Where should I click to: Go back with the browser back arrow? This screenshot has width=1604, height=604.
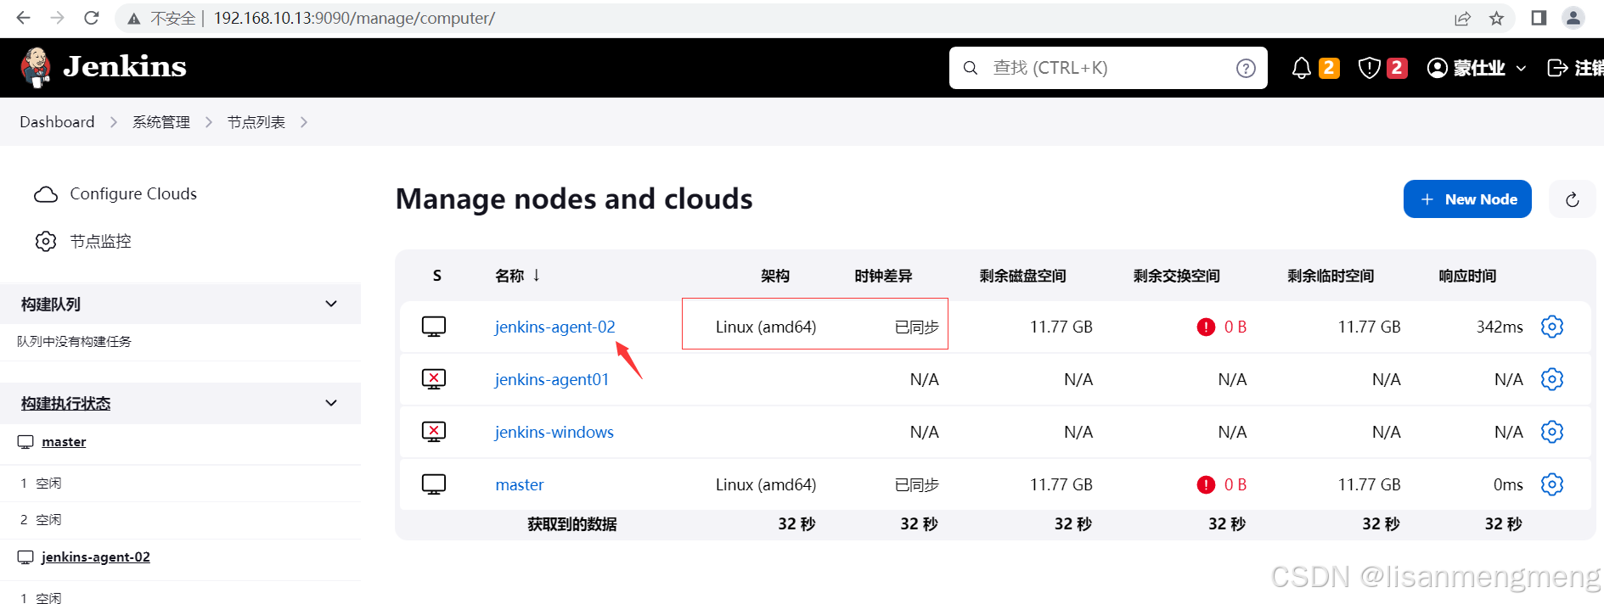click(24, 18)
